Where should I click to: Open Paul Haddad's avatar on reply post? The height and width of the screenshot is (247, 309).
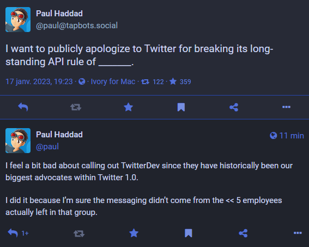coord(18,141)
